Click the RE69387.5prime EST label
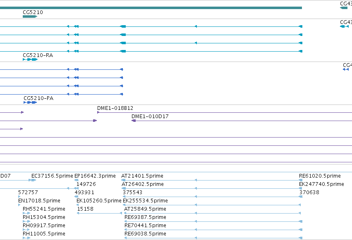The width and height of the screenshot is (352, 240). 145,217
